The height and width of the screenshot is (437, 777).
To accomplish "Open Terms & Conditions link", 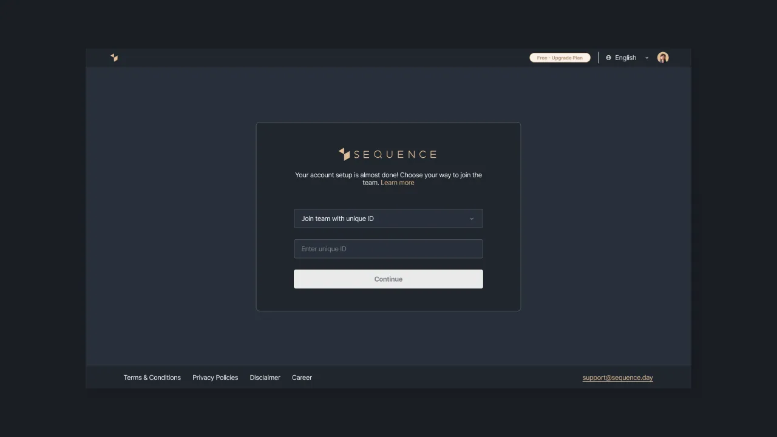I will point(152,378).
